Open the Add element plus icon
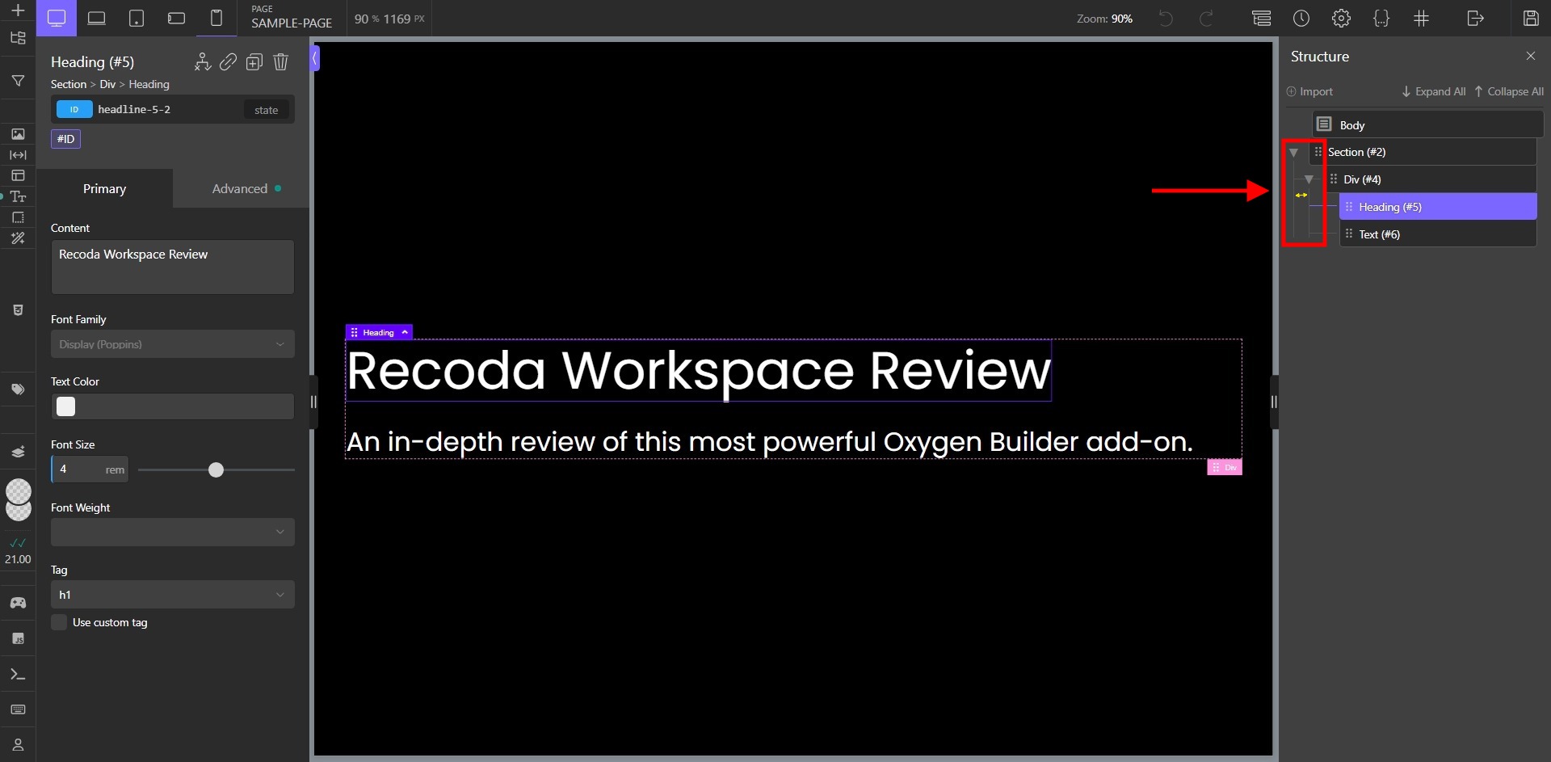This screenshot has width=1551, height=762. point(18,11)
